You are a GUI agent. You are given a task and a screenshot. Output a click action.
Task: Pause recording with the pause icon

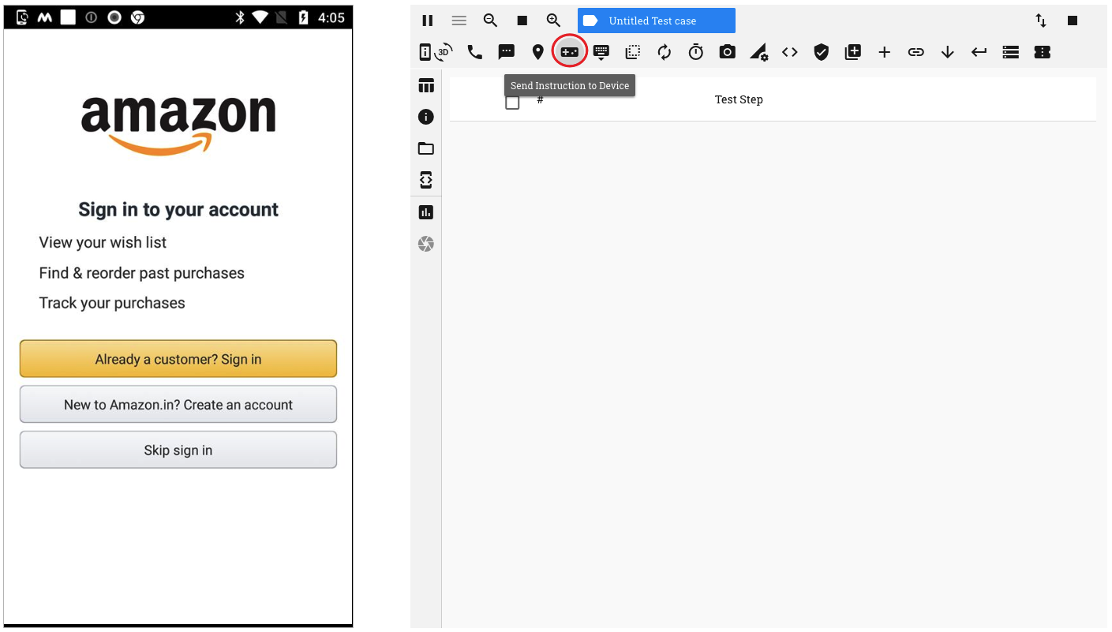pos(427,21)
